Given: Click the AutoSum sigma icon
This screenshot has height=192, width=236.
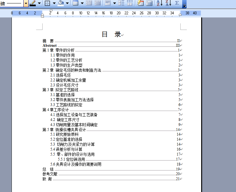Looking at the screenshot, I should [177, 3].
